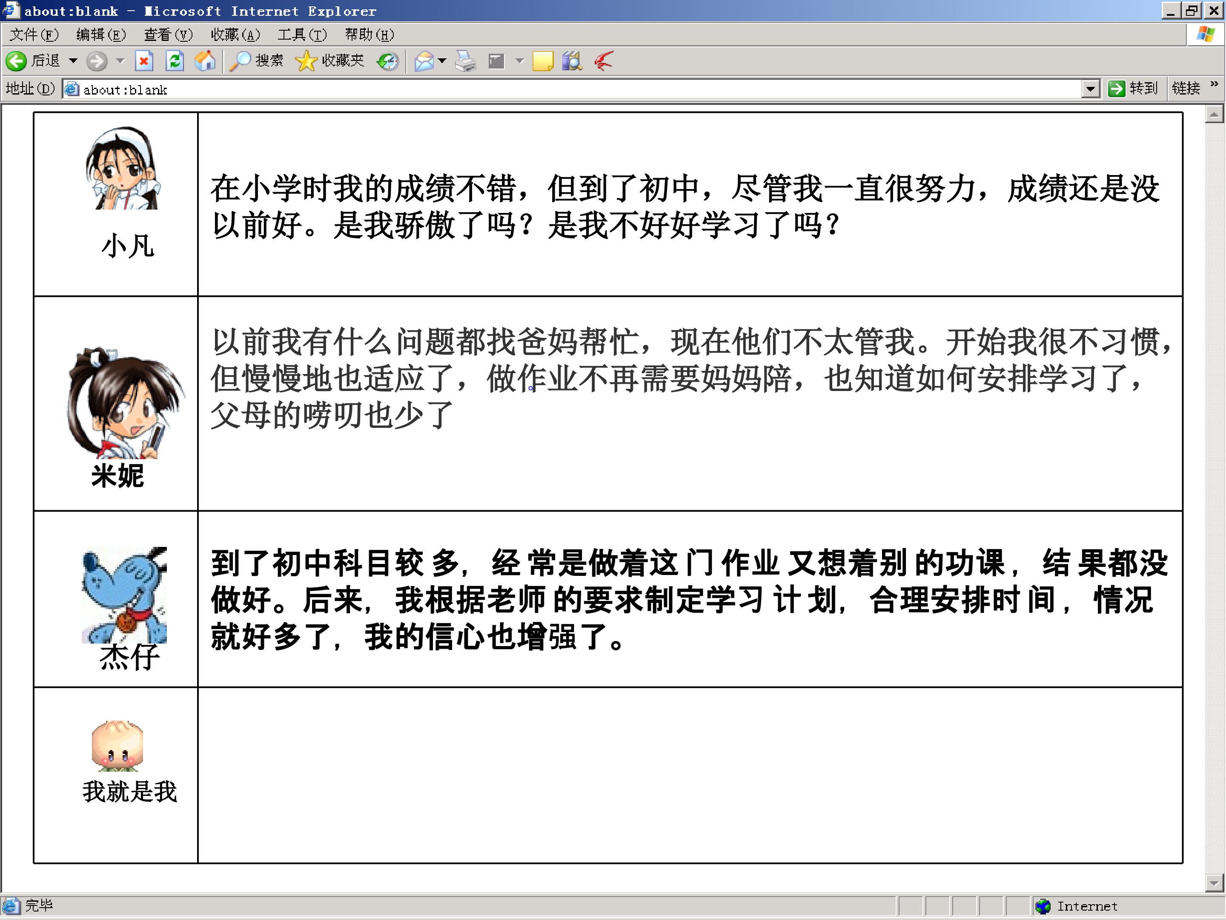Open the Back history dropdown arrow
This screenshot has height=920, width=1226.
click(x=73, y=60)
